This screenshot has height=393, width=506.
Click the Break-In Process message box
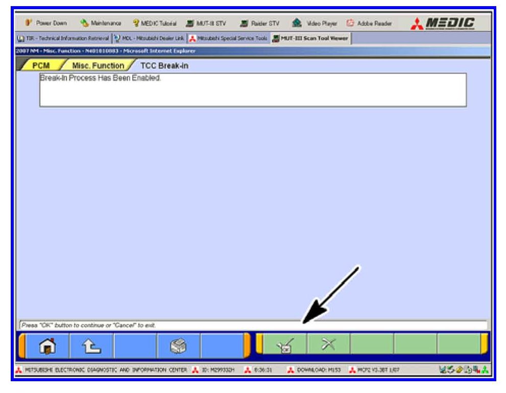point(253,90)
